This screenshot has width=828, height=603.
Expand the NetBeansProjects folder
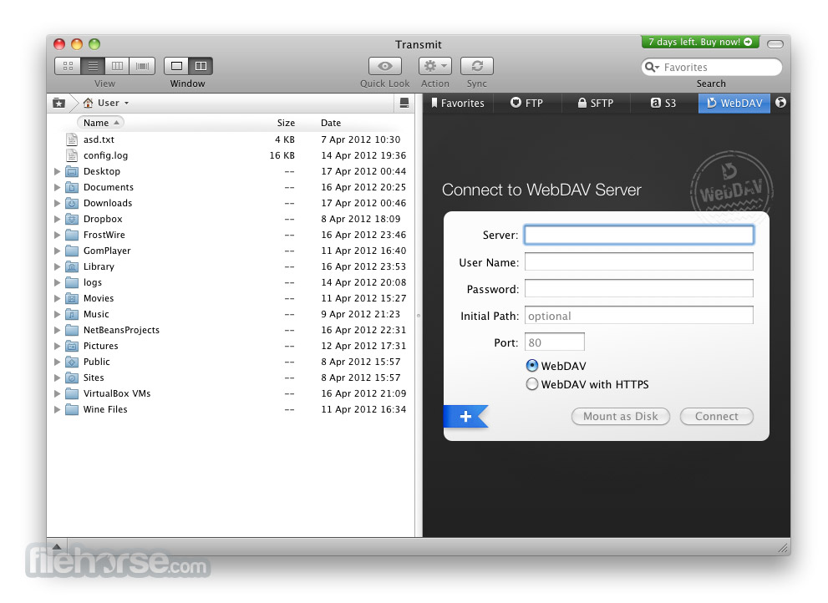[x=57, y=330]
